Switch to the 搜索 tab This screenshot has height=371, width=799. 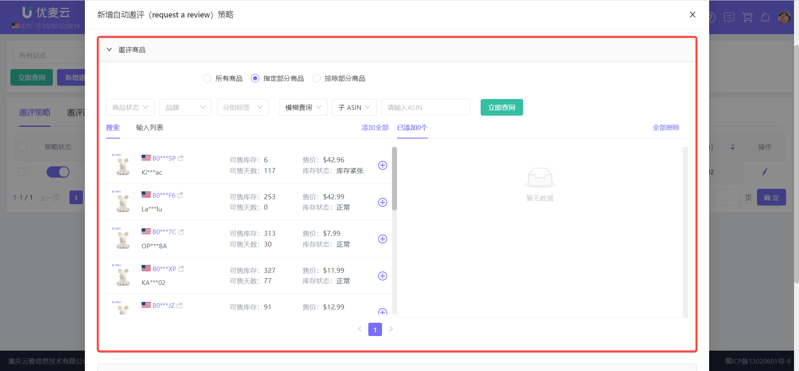[x=113, y=128]
